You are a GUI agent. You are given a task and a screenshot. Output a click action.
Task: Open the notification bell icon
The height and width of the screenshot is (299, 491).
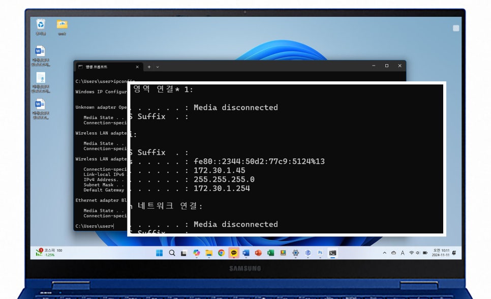454,253
